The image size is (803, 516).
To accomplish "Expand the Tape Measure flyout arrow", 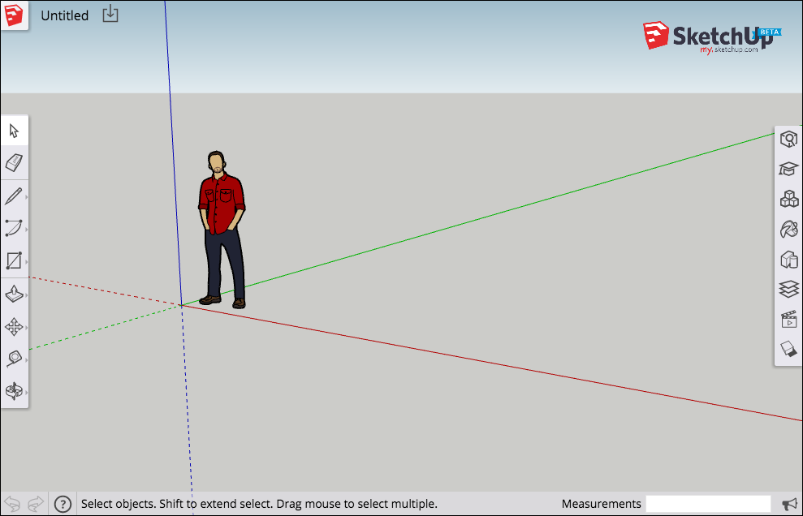I will click(26, 360).
